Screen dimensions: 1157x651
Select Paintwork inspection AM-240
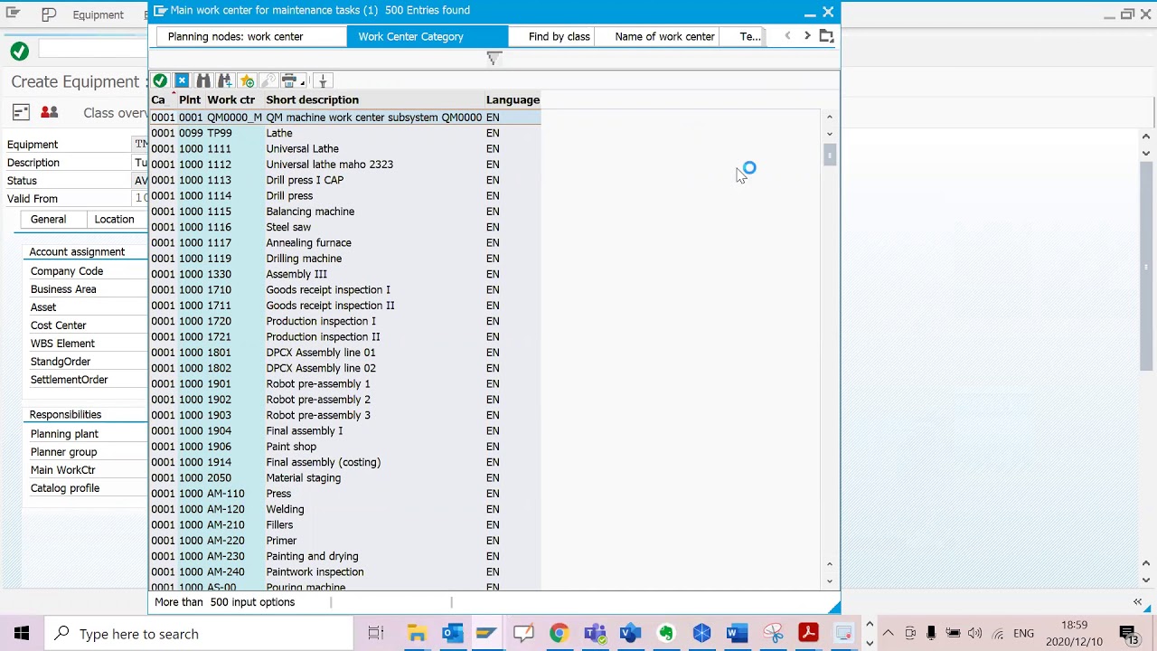point(345,572)
